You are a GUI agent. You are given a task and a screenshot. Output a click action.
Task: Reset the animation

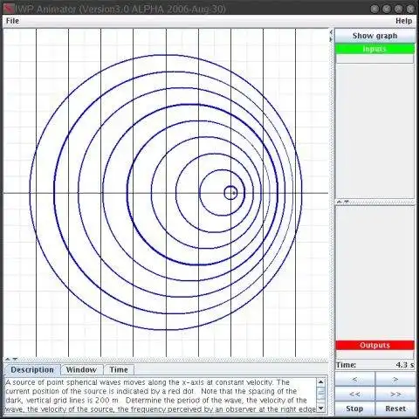pyautogui.click(x=395, y=409)
